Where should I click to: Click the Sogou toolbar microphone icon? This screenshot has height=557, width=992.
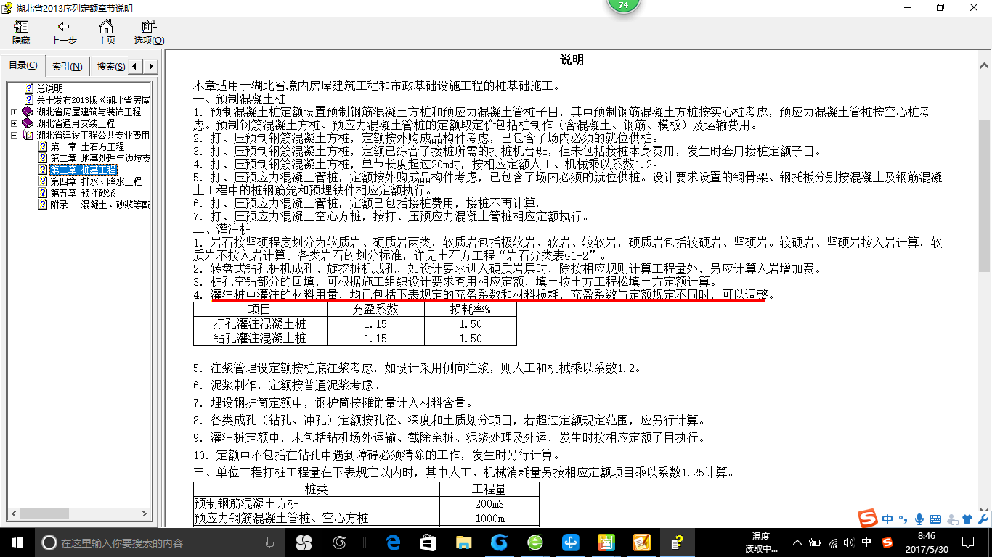pyautogui.click(x=919, y=519)
